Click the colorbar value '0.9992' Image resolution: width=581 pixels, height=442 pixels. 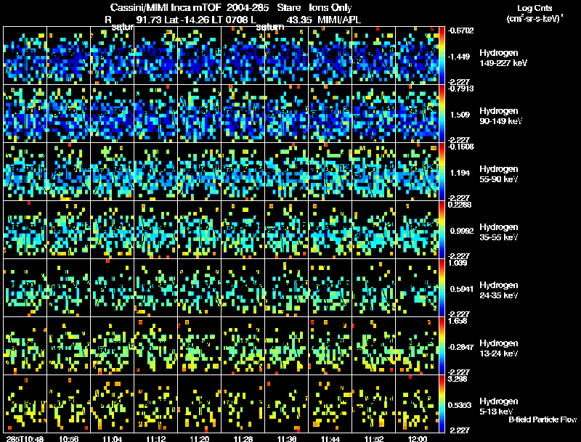462,231
